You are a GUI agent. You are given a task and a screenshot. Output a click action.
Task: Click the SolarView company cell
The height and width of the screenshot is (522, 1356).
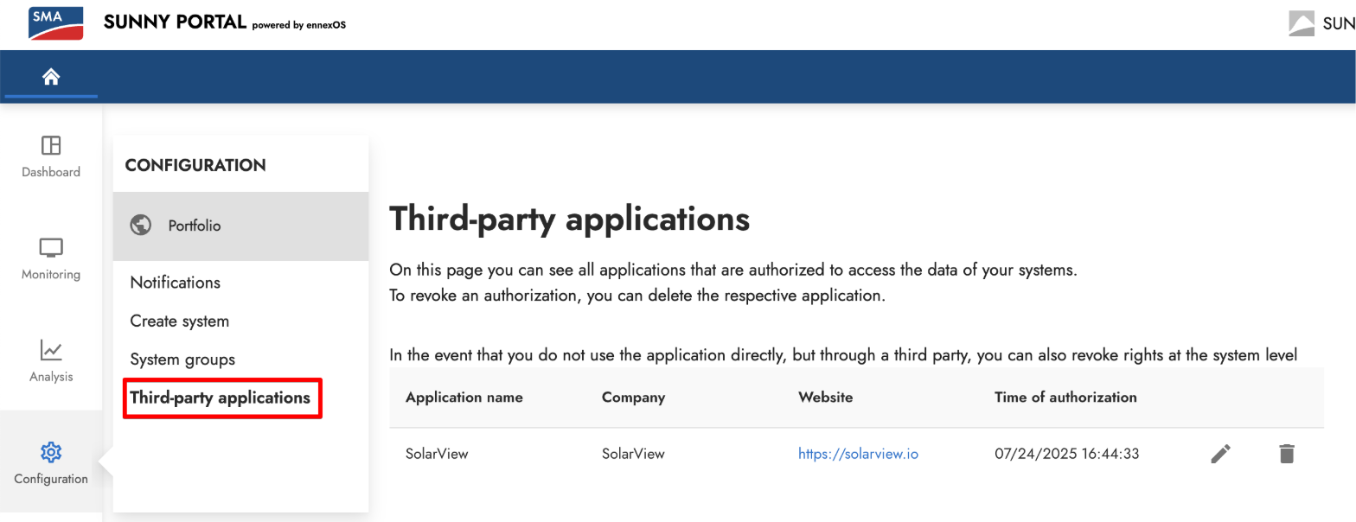[633, 453]
